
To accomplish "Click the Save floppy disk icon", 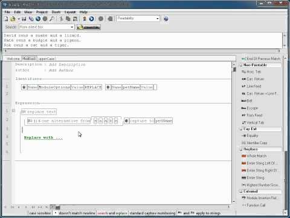I will click(x=24, y=19).
